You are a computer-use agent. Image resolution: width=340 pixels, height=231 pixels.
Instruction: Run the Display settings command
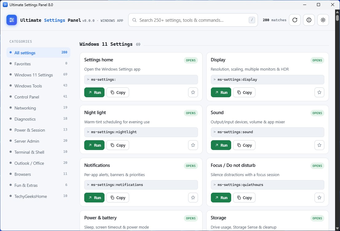[x=221, y=92]
